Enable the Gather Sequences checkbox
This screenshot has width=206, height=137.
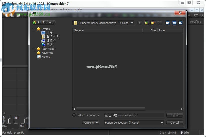(x=74, y=115)
